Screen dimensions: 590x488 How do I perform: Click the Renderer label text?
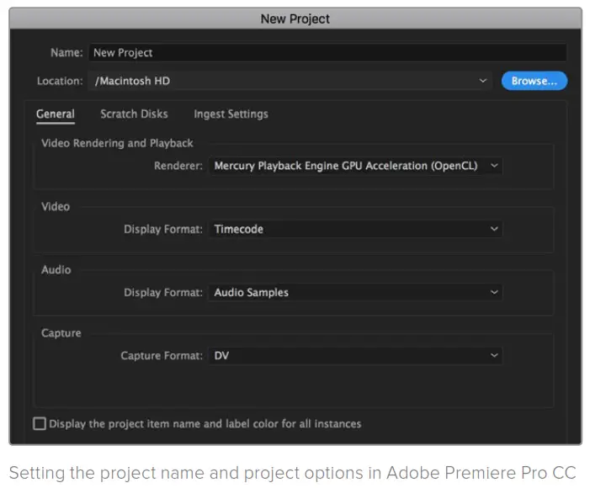tap(178, 166)
